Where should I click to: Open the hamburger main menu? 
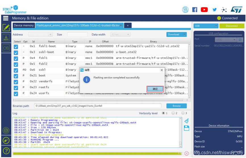pyautogui.click(x=6, y=18)
